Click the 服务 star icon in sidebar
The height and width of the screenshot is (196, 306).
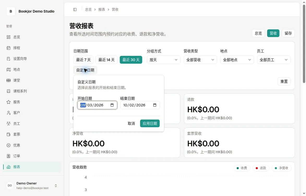coord(8,102)
